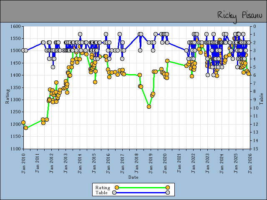267x200 pixels.
Task: Click the rotated Table title on right axis
Action: pyautogui.click(x=262, y=98)
